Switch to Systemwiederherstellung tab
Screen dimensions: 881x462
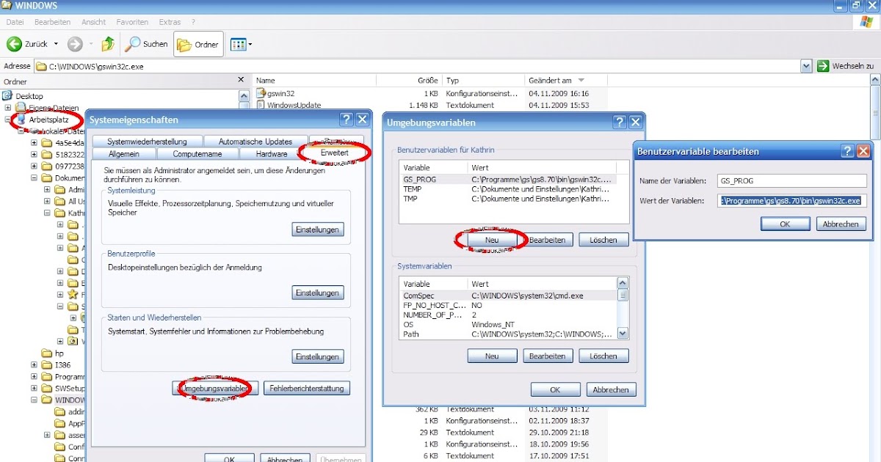[x=146, y=142]
